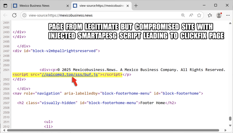Click the scroll down arrow
This screenshot has height=133, width=233.
pyautogui.click(x=230, y=126)
